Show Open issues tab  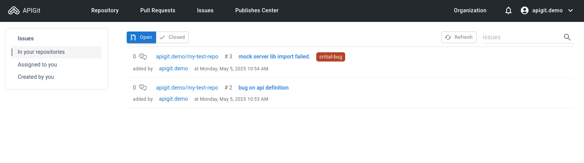(141, 37)
